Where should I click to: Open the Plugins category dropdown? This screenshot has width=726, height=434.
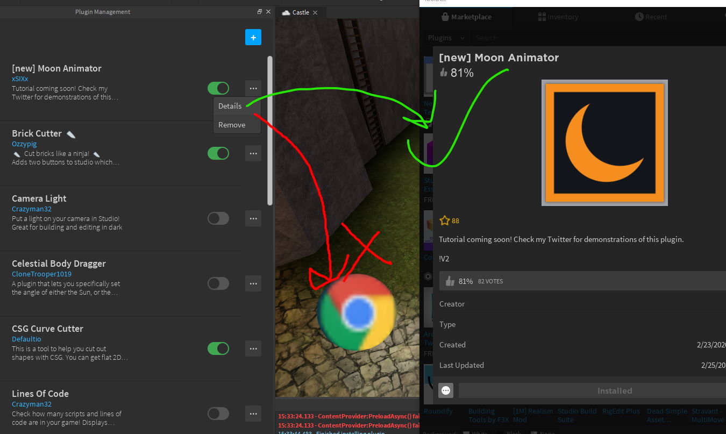[x=445, y=38]
